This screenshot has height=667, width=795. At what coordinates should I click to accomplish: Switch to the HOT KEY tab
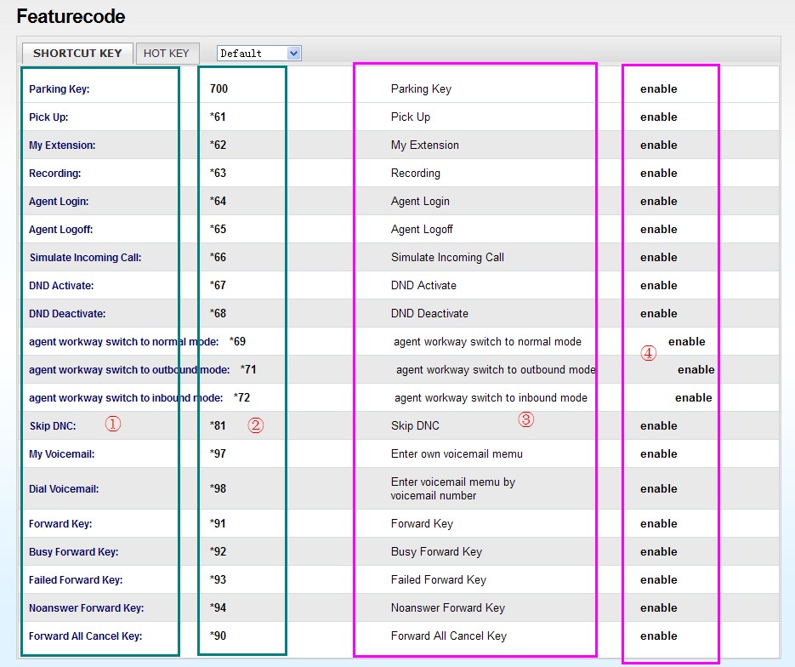[167, 53]
